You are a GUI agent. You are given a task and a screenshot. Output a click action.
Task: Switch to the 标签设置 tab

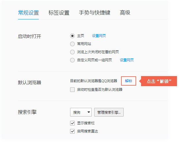59,13
